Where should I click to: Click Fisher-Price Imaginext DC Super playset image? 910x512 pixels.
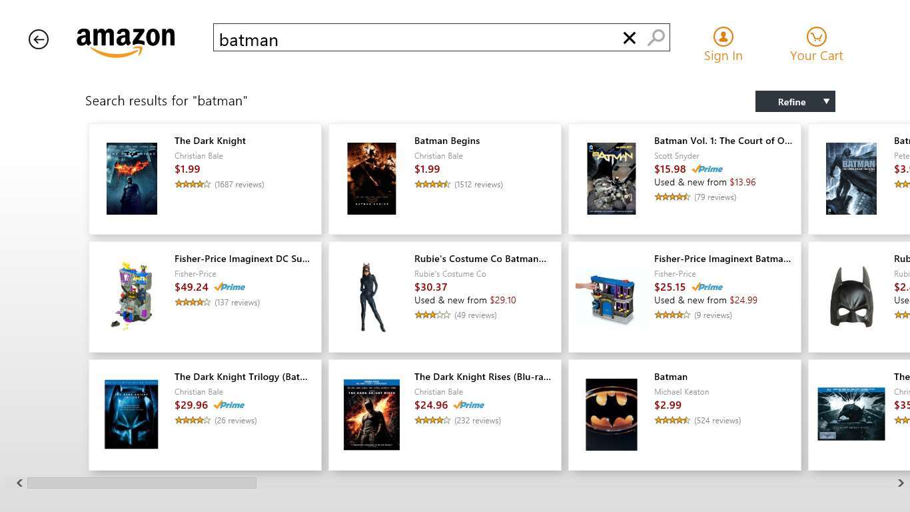[132, 297]
